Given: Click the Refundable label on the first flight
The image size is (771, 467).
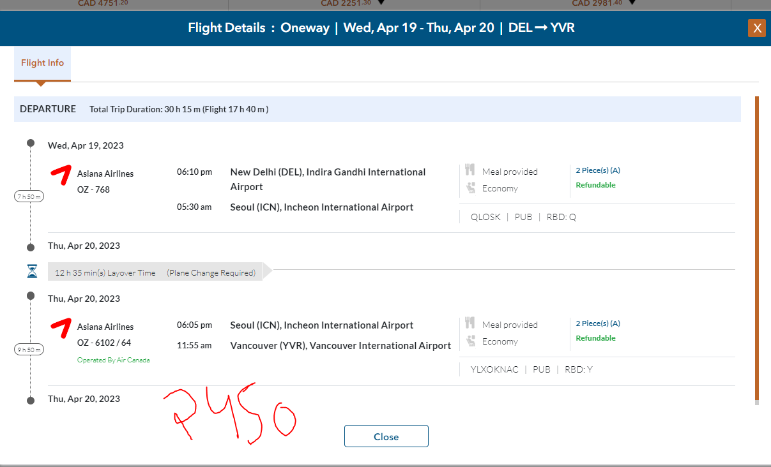Looking at the screenshot, I should coord(595,185).
